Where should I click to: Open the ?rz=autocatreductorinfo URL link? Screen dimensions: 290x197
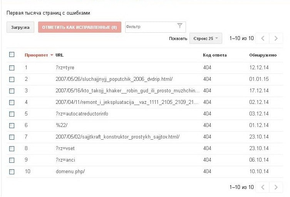(x=82, y=114)
